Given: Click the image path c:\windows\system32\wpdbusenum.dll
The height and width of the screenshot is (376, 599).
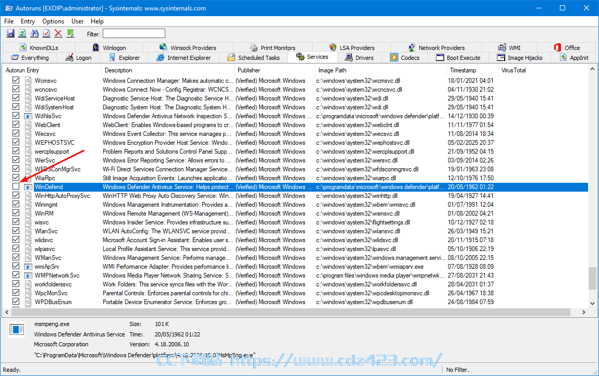Looking at the screenshot, I should click(364, 302).
